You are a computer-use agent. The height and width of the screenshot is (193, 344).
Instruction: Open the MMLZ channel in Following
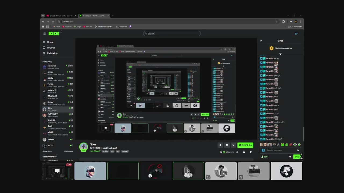[x=58, y=133]
